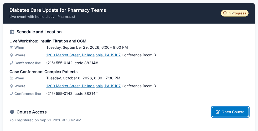The height and width of the screenshot is (131, 258).
Task: Click the Diabetes Care Update course title
Action: pyautogui.click(x=58, y=10)
